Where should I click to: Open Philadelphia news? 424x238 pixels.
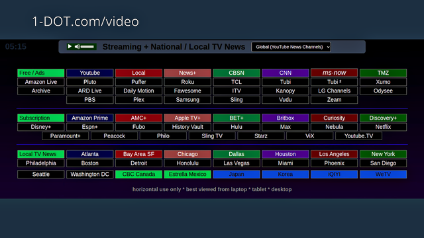[x=41, y=163]
